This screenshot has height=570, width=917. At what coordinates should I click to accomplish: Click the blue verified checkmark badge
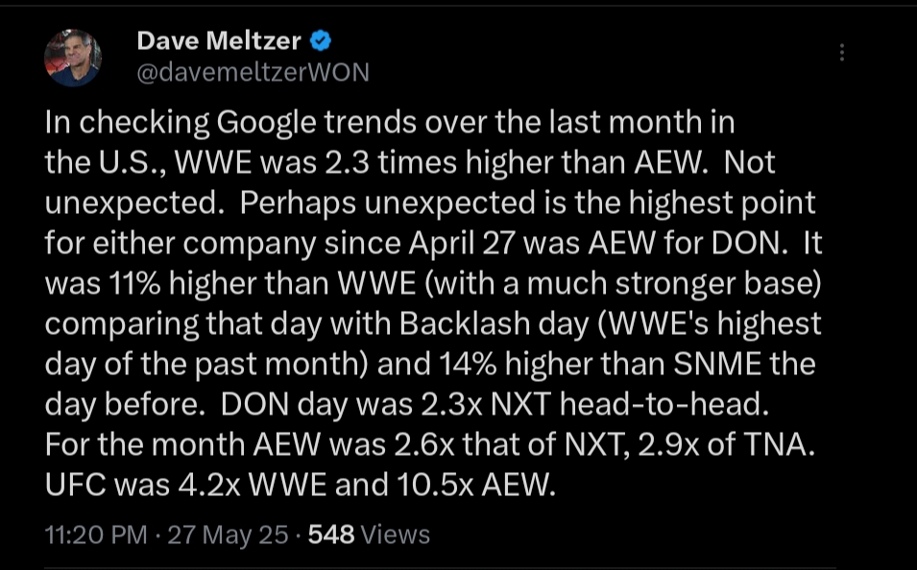pos(323,40)
